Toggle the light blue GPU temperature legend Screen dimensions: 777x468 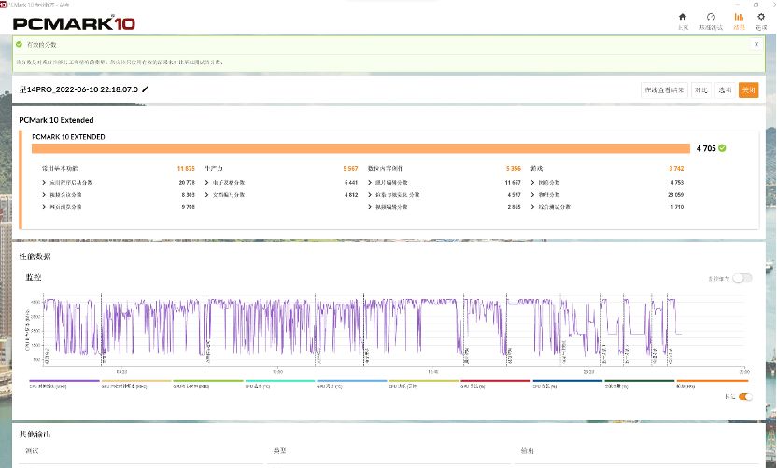pos(352,384)
